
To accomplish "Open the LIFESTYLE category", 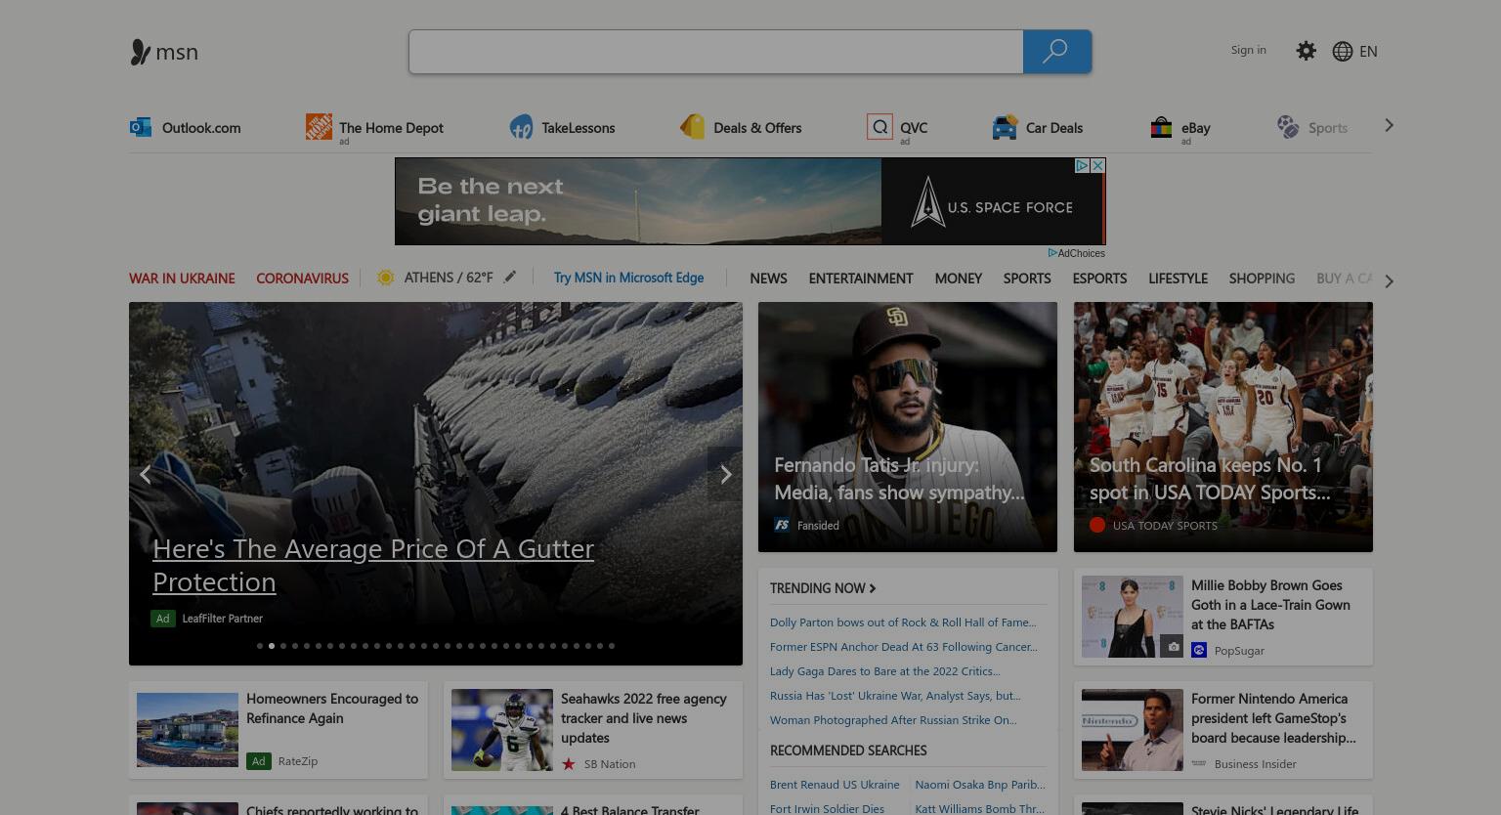I will coord(1178,278).
